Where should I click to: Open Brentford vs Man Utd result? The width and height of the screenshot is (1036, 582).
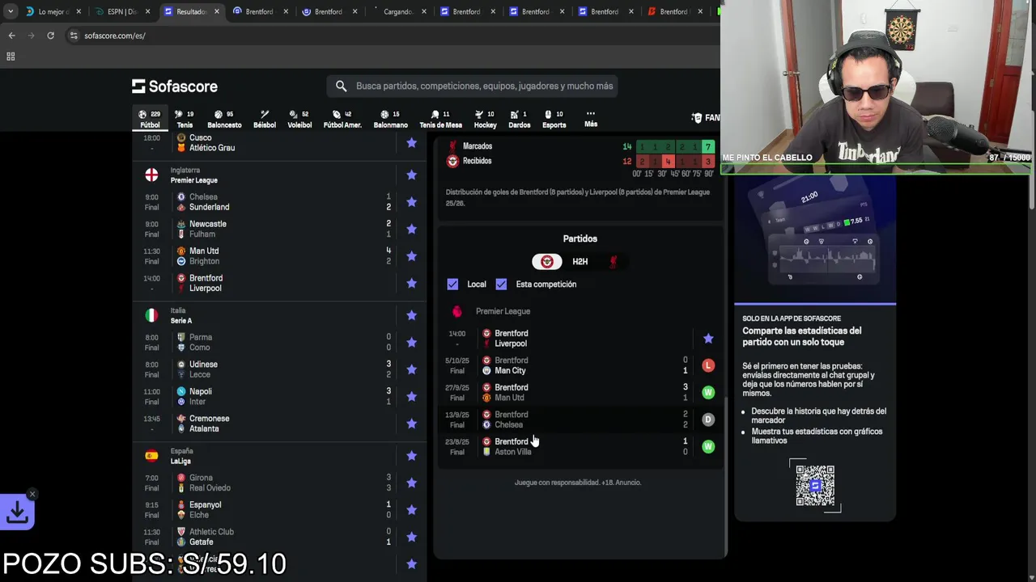tap(580, 392)
